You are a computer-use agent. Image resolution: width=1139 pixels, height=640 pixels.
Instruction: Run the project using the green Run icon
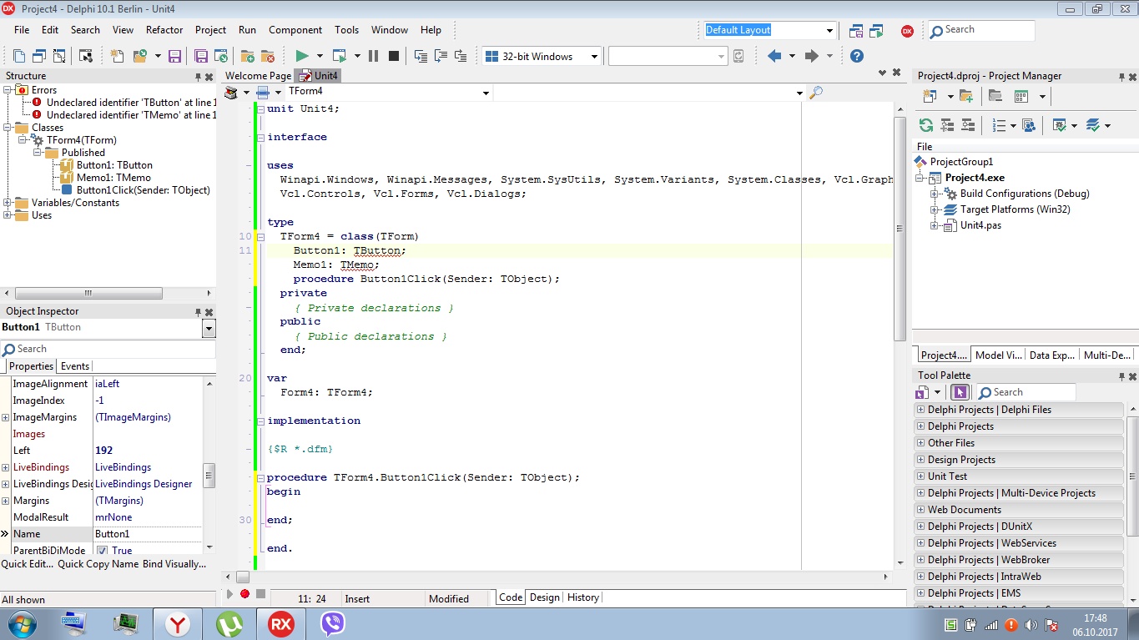click(303, 56)
